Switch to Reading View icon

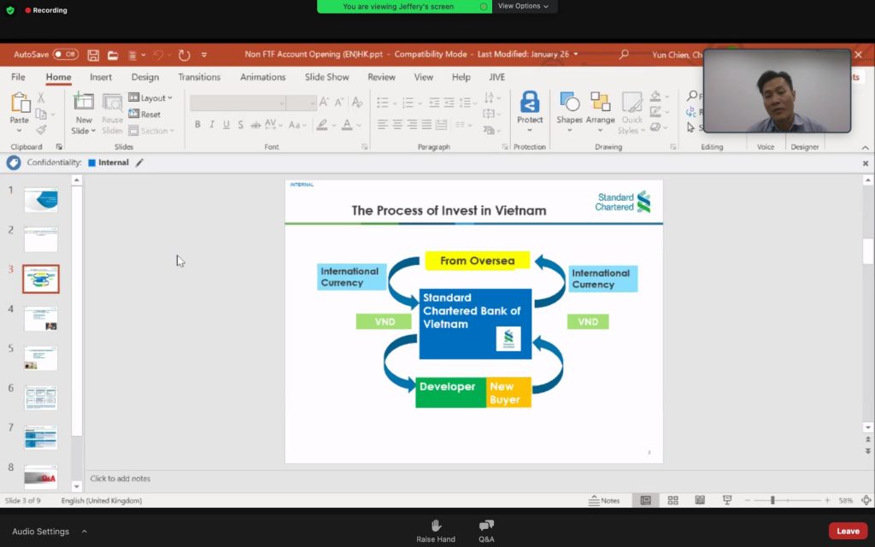tap(700, 500)
